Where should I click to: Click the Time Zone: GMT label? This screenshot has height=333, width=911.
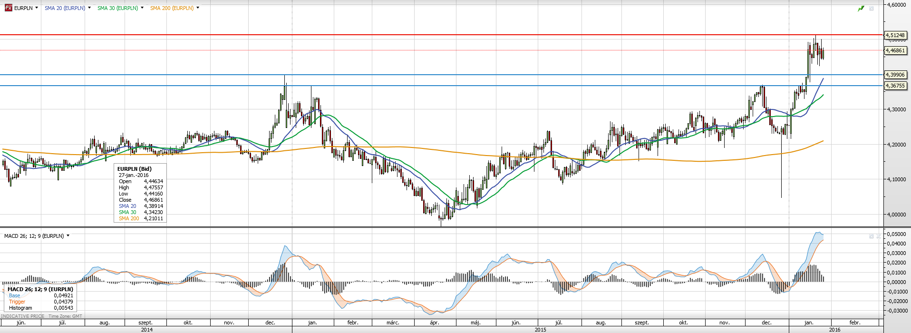click(x=65, y=316)
